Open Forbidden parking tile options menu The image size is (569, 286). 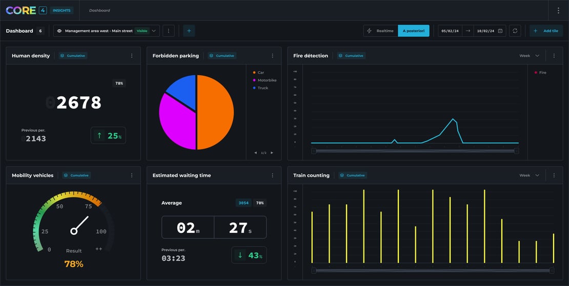click(x=273, y=56)
